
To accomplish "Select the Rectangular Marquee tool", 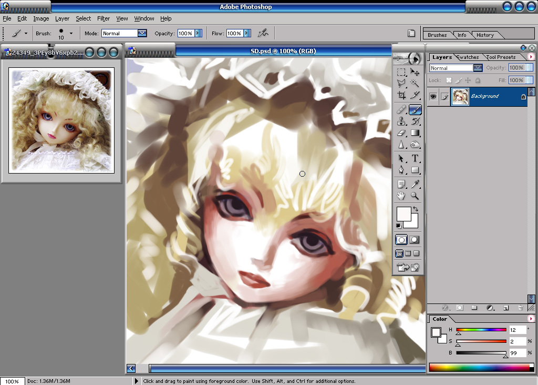I will pyautogui.click(x=401, y=72).
